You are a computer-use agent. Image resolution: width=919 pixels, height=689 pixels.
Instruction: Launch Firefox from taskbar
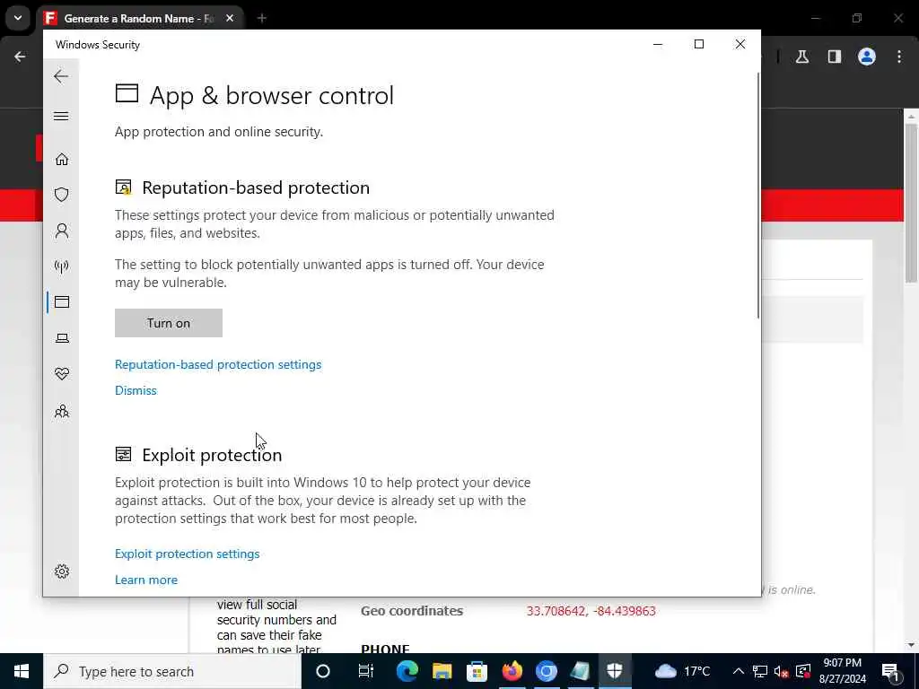512,671
